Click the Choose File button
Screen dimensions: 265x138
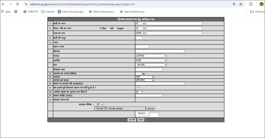click(x=101, y=109)
